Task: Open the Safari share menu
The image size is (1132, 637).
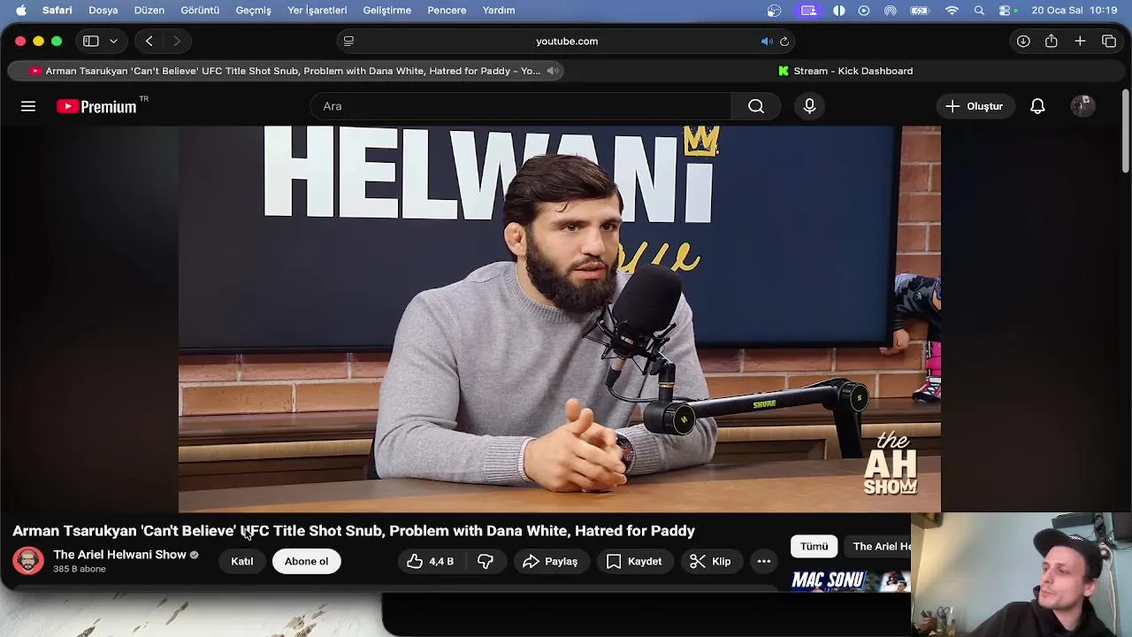Action: coord(1052,41)
